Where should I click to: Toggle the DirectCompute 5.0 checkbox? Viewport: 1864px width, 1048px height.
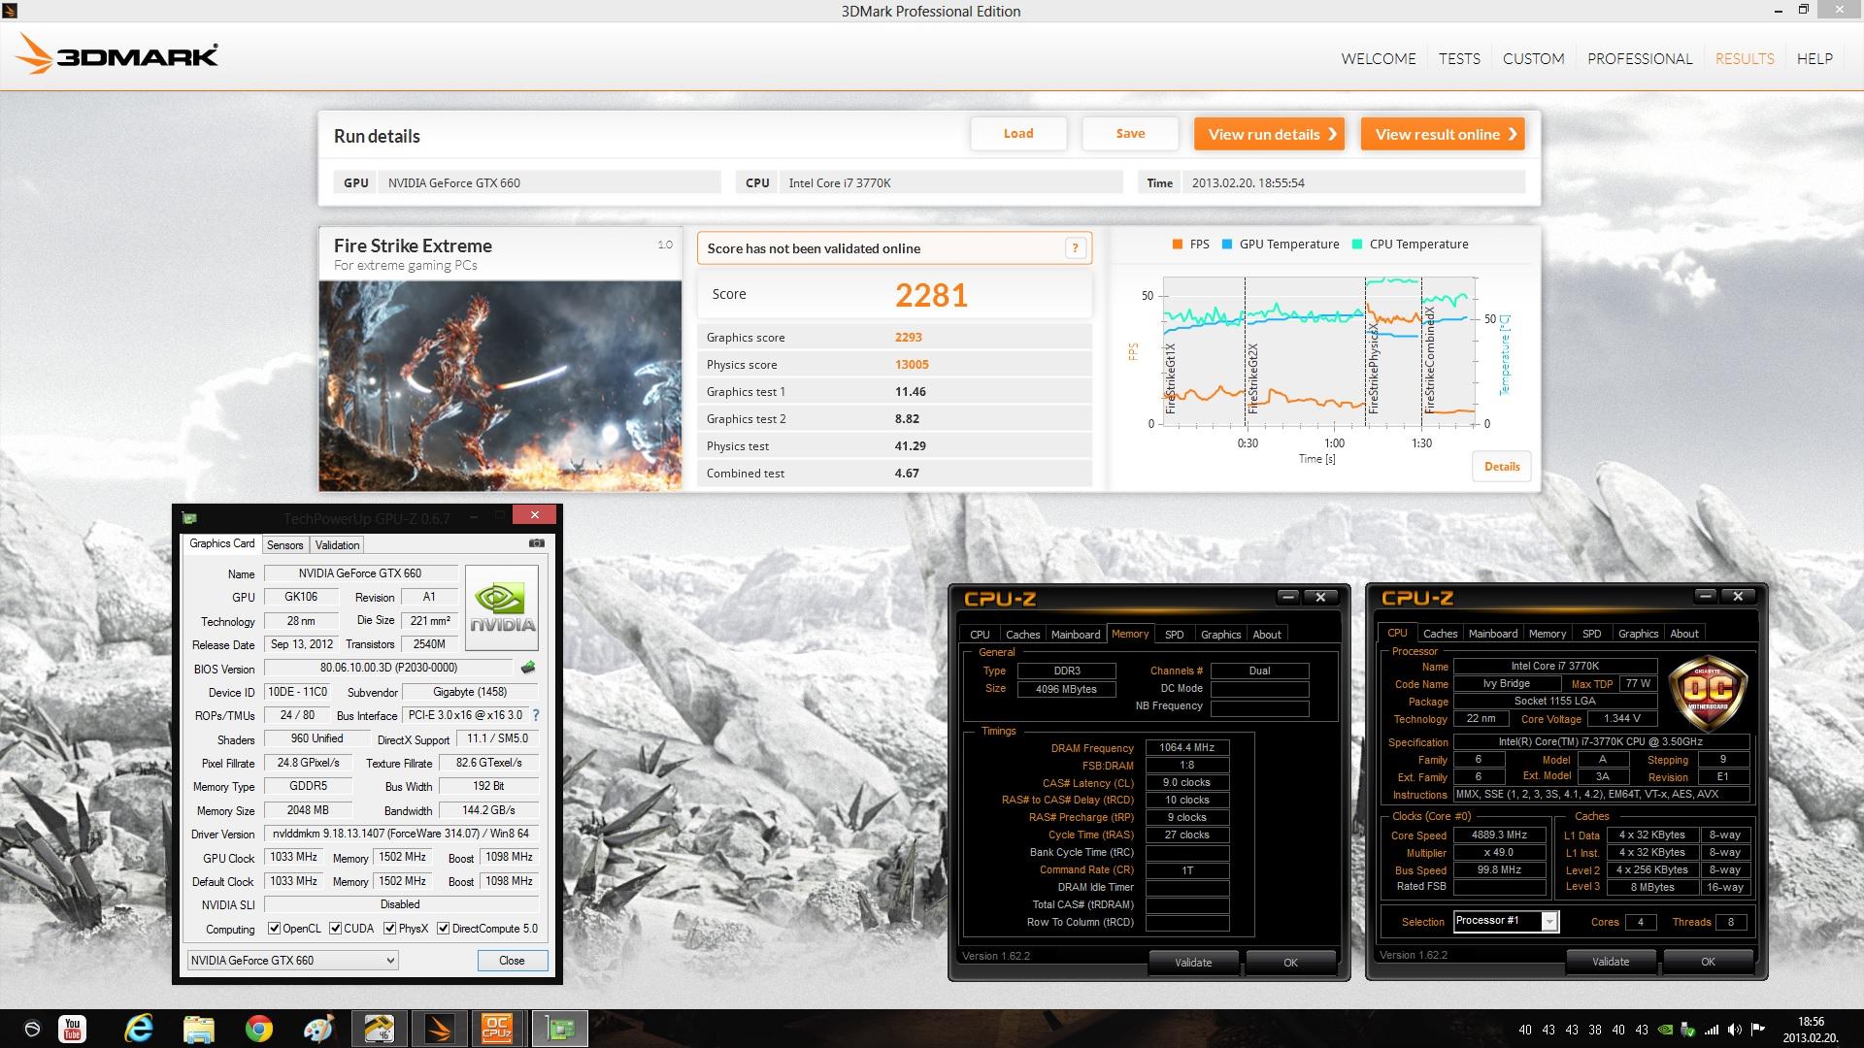point(443,929)
